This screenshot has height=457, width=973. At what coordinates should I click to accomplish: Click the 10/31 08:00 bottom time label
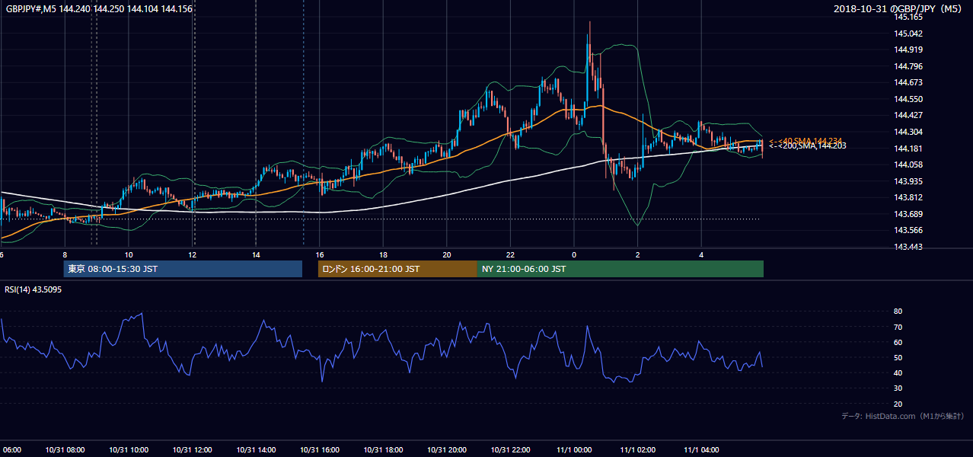[65, 450]
